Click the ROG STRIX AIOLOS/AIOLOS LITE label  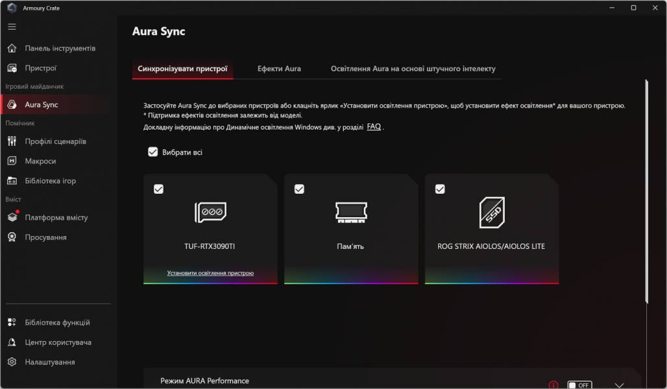click(491, 246)
